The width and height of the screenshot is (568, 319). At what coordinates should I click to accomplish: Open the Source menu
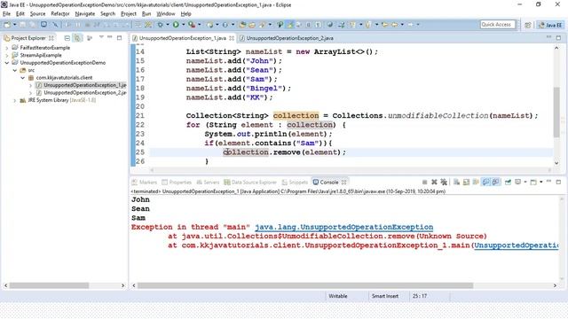(x=37, y=14)
